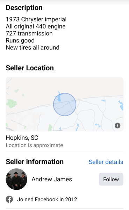Click the Facebook logo icon
The image size is (129, 210).
9,199
